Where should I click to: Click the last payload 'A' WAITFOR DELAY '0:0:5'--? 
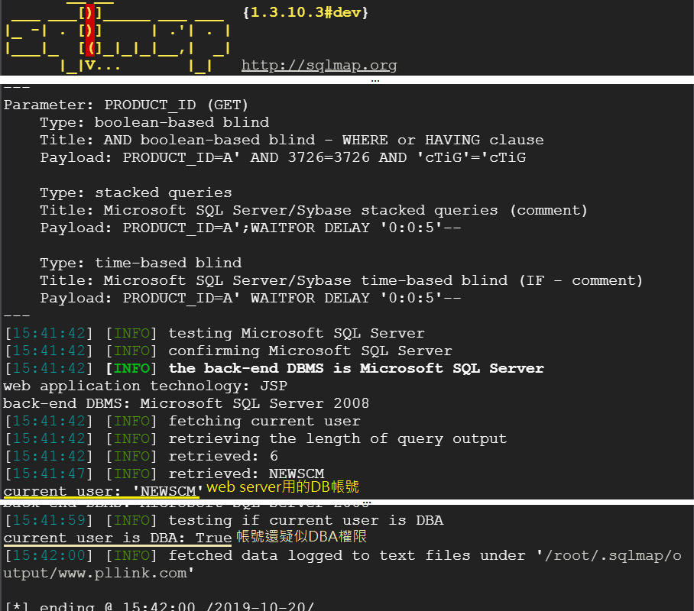point(251,299)
